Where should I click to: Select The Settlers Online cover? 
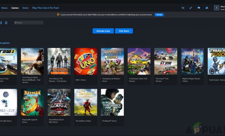[x=86, y=102]
